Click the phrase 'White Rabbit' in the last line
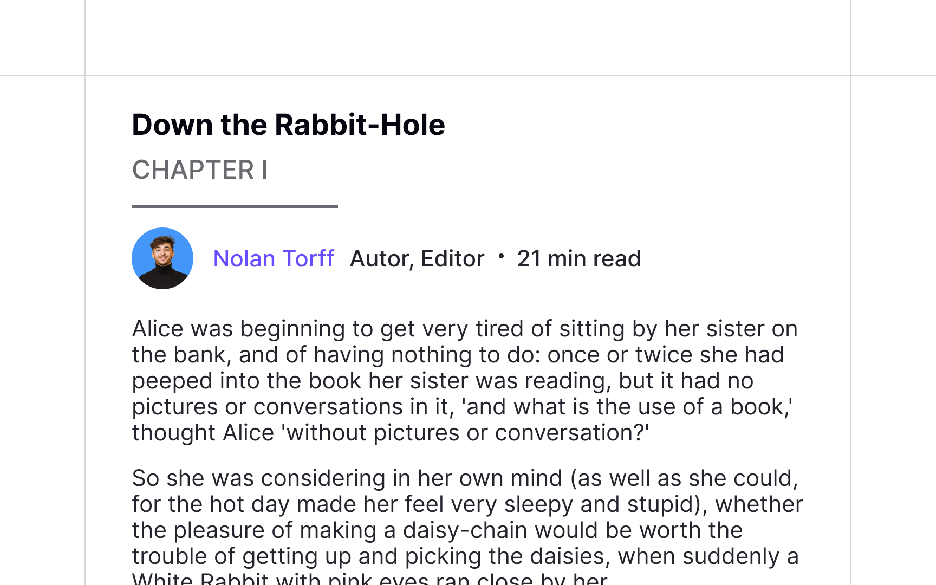 200,578
